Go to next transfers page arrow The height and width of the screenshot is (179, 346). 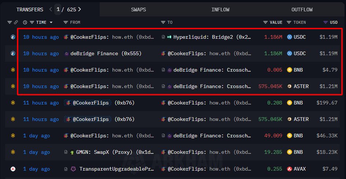tap(80, 9)
